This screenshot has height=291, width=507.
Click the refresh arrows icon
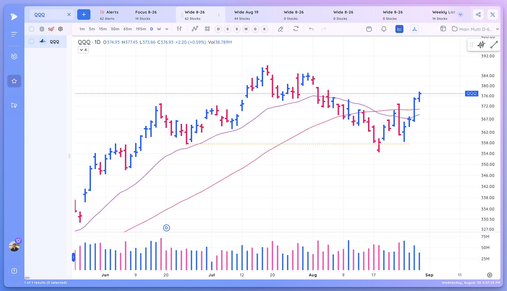(x=296, y=29)
